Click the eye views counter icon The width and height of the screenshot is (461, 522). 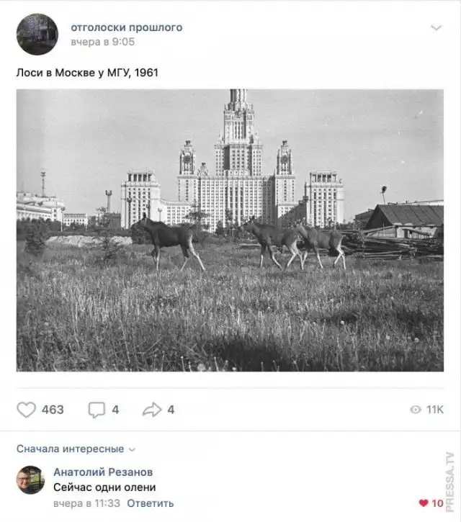pos(416,410)
